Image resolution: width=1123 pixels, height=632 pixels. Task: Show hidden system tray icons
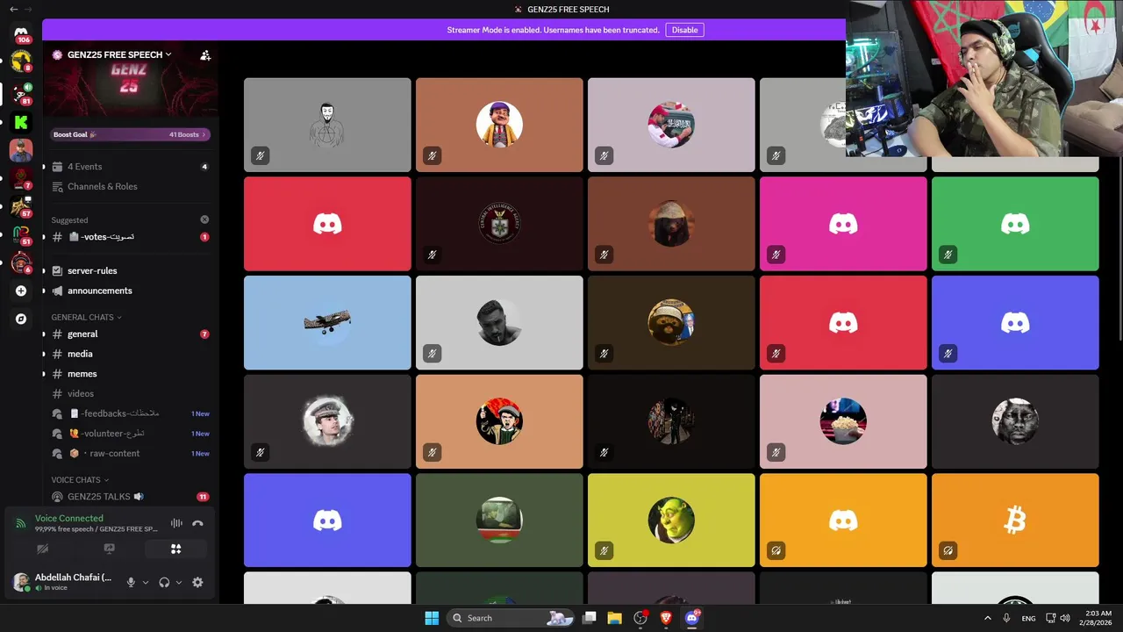(987, 618)
